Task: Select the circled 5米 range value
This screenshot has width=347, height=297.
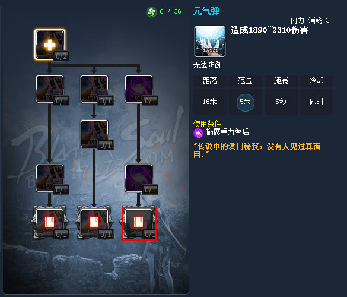Action: click(246, 102)
